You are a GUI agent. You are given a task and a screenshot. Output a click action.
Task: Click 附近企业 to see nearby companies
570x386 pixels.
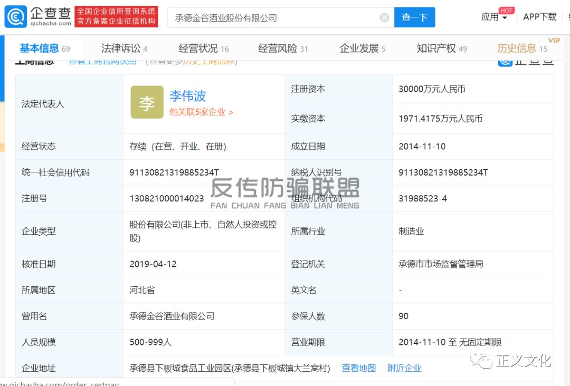click(404, 368)
